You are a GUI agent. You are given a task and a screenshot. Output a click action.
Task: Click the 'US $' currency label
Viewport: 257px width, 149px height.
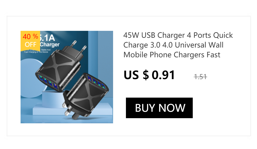[x=136, y=75]
